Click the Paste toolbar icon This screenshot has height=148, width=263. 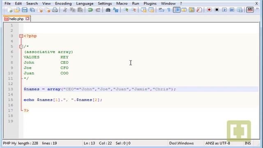(x=81, y=10)
